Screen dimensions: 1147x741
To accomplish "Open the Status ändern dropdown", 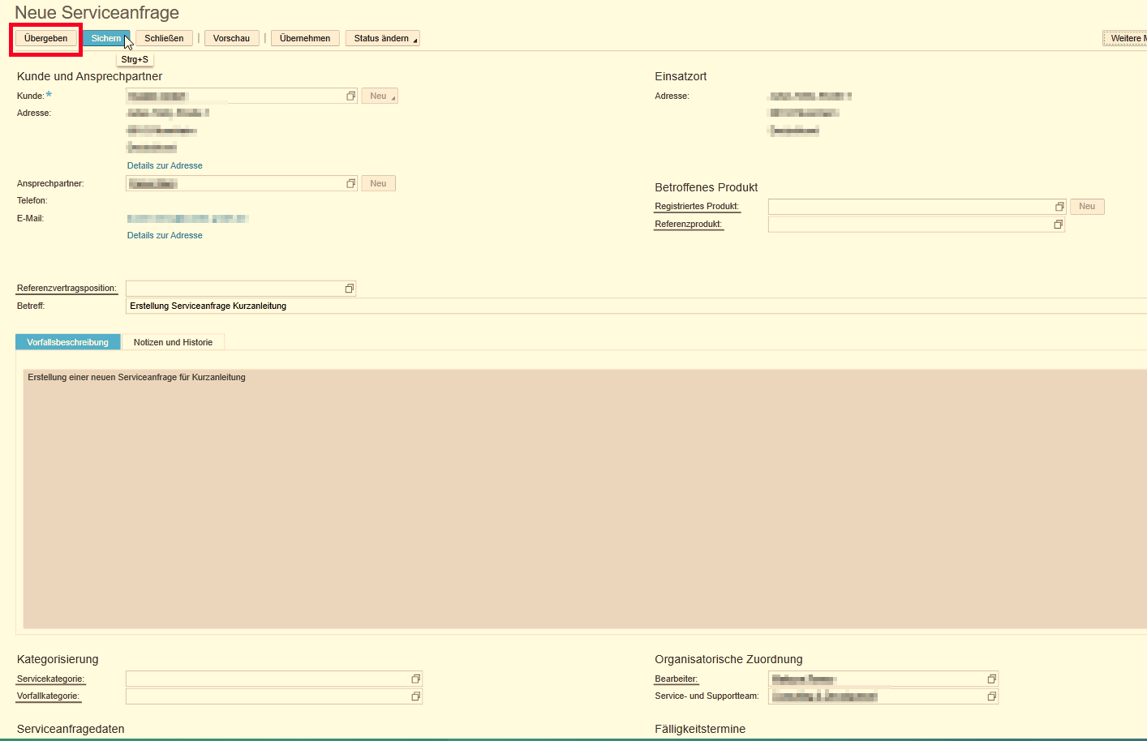I will tap(383, 38).
